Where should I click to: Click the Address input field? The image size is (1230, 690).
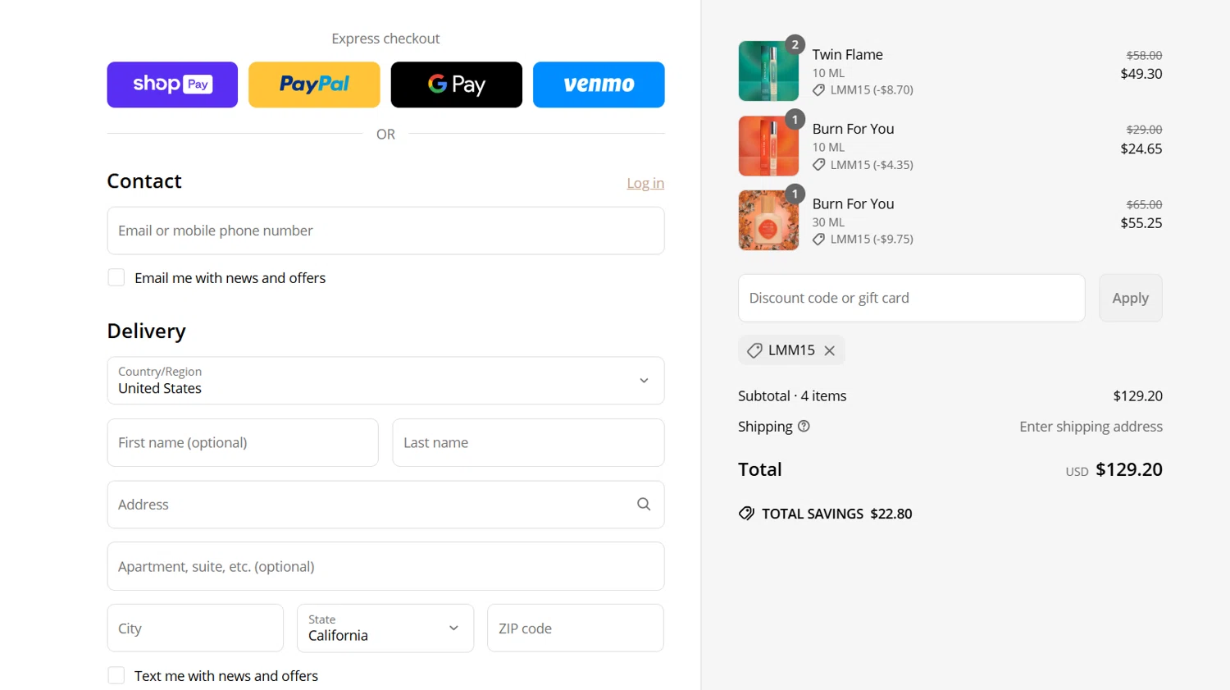tap(385, 505)
